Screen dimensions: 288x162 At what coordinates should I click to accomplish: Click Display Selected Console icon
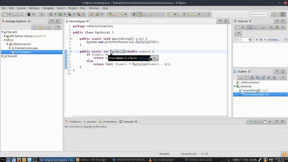256,121
